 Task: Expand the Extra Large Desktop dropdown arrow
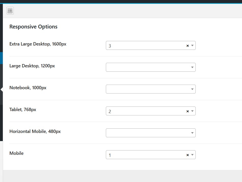tap(192, 45)
